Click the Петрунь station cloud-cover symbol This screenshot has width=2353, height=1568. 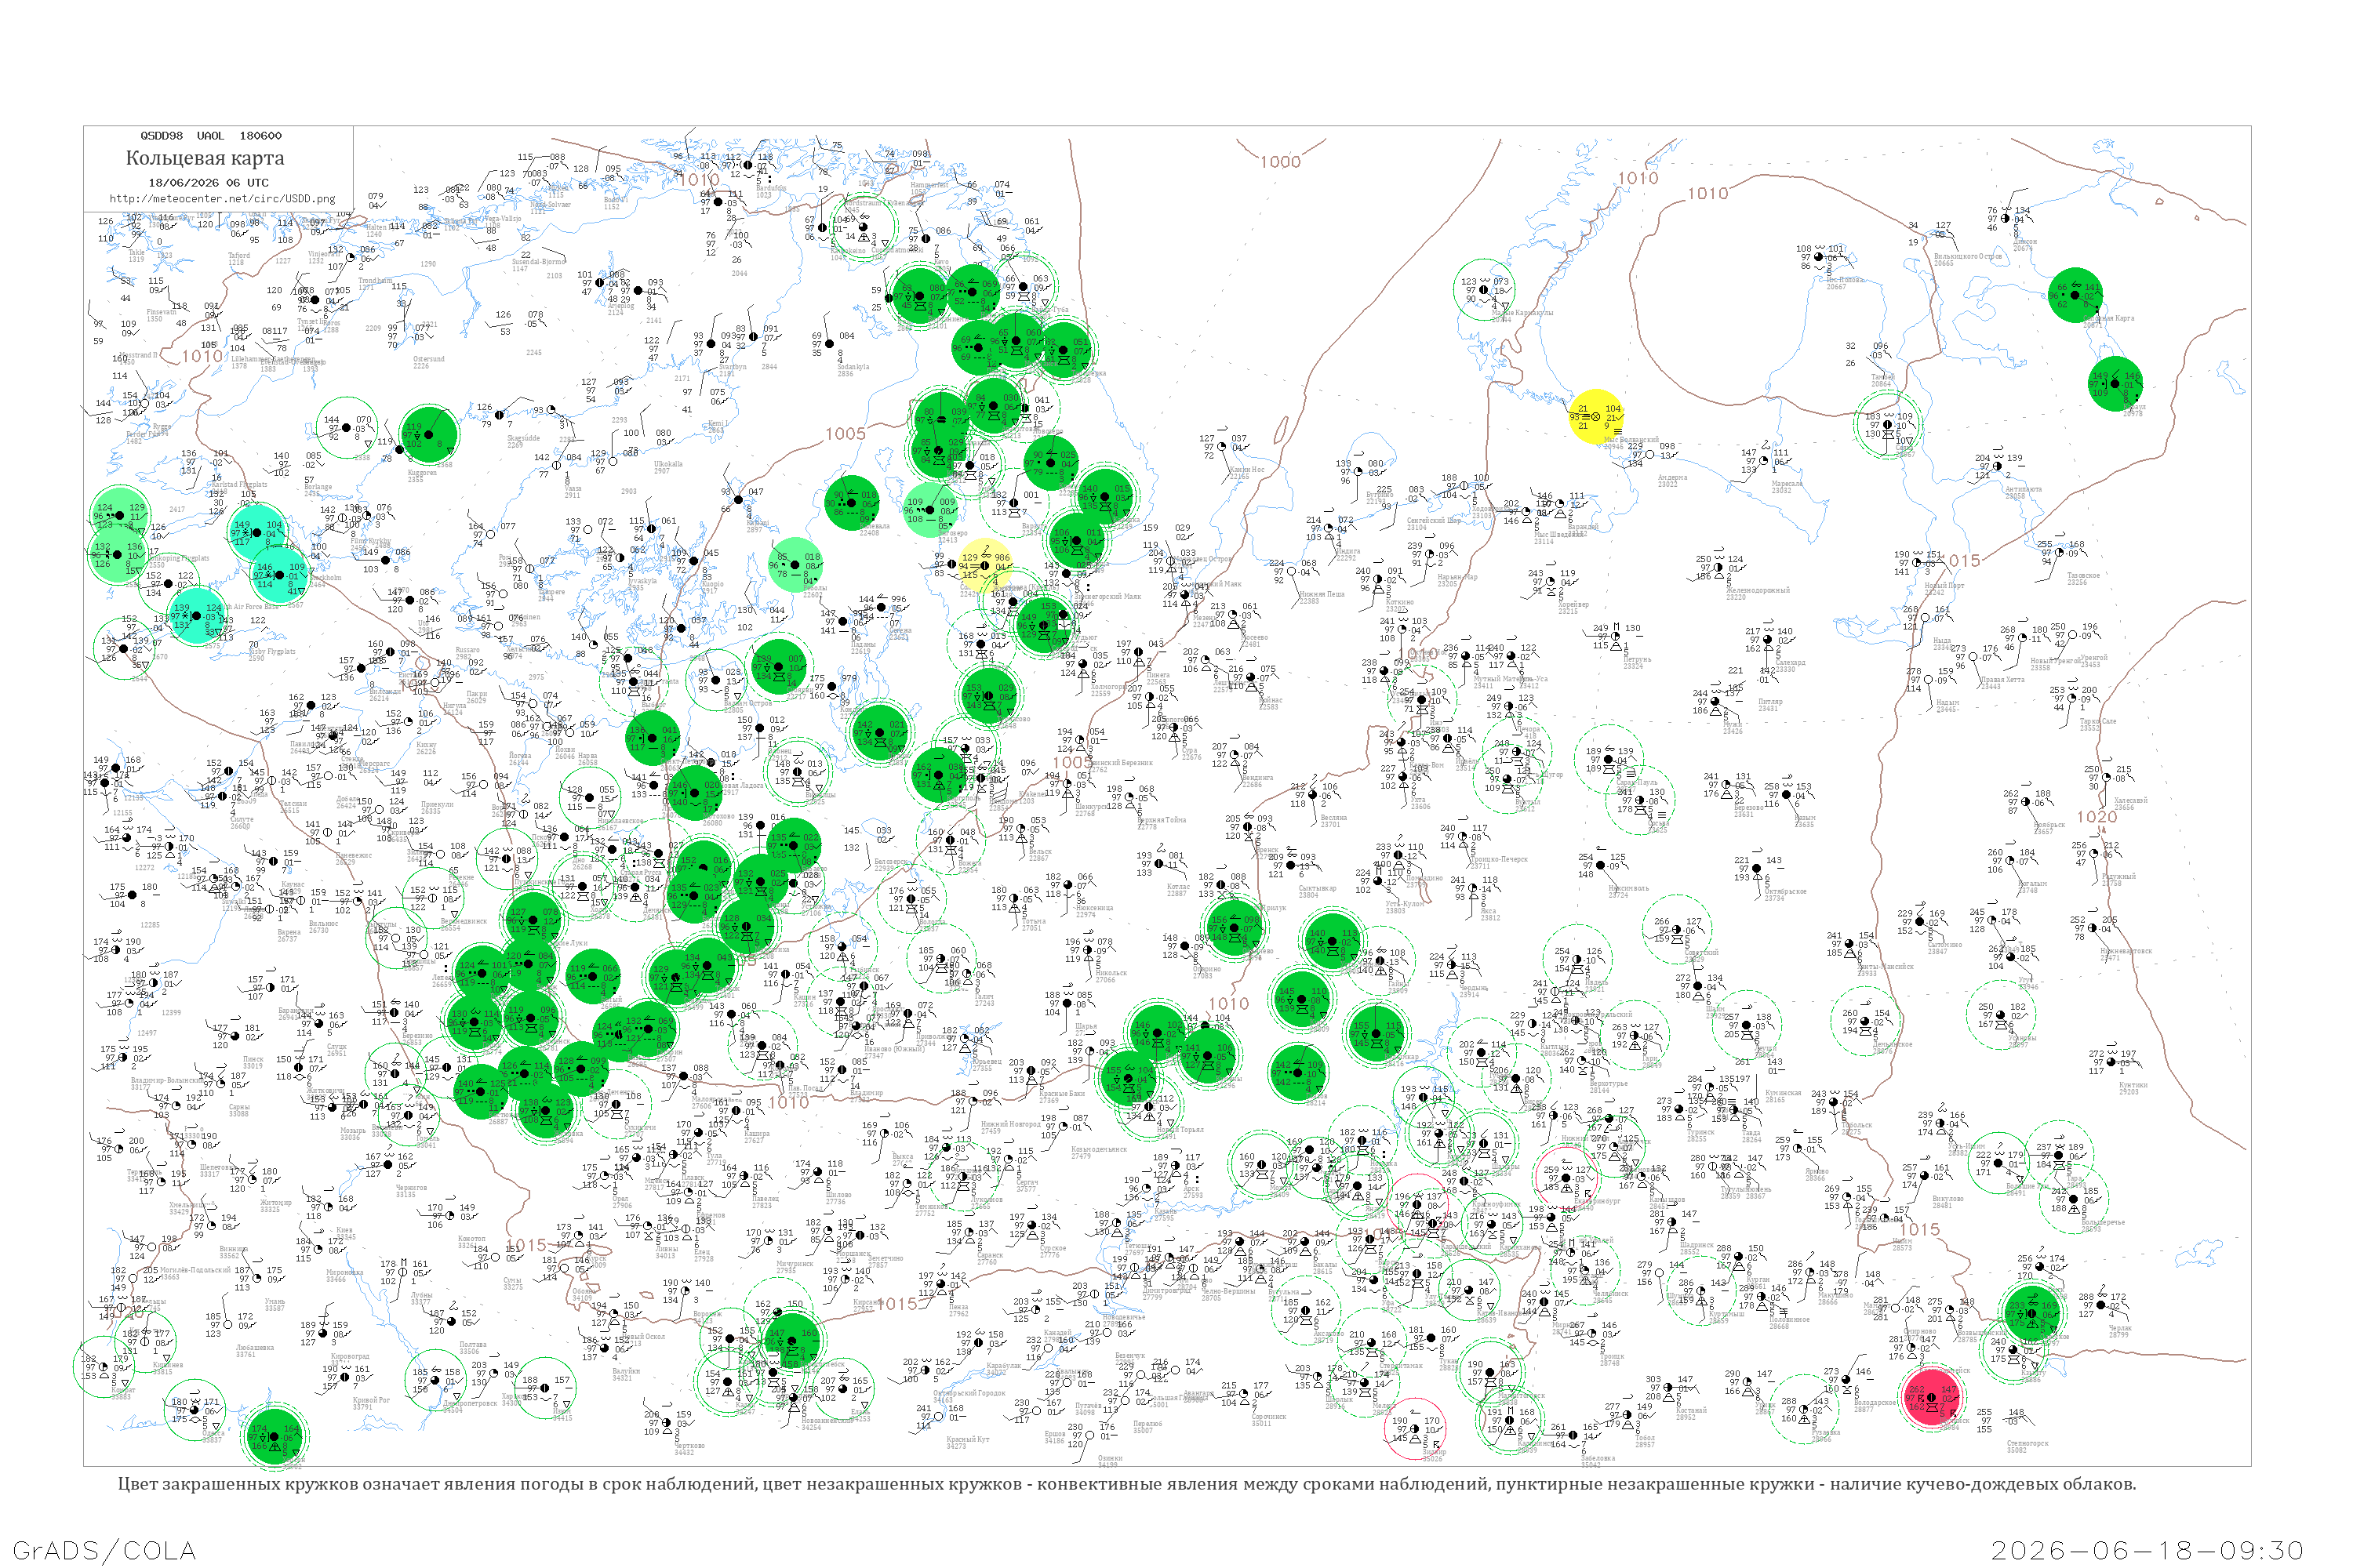[x=1617, y=636]
